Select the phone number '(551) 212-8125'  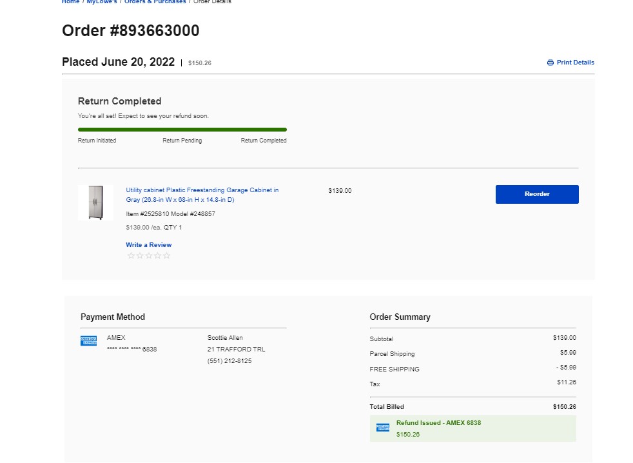pyautogui.click(x=229, y=361)
